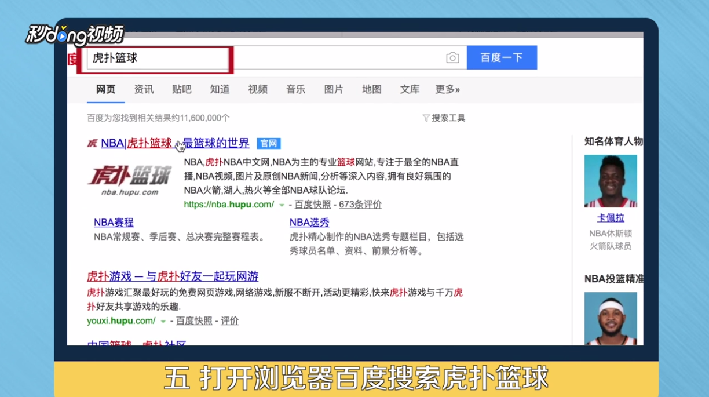Screen dimensions: 709x397
Task: Click the funnel icon beside 搜索工具
Action: 426,118
